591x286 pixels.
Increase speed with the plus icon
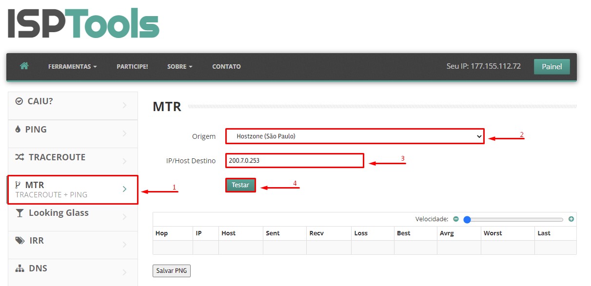571,219
